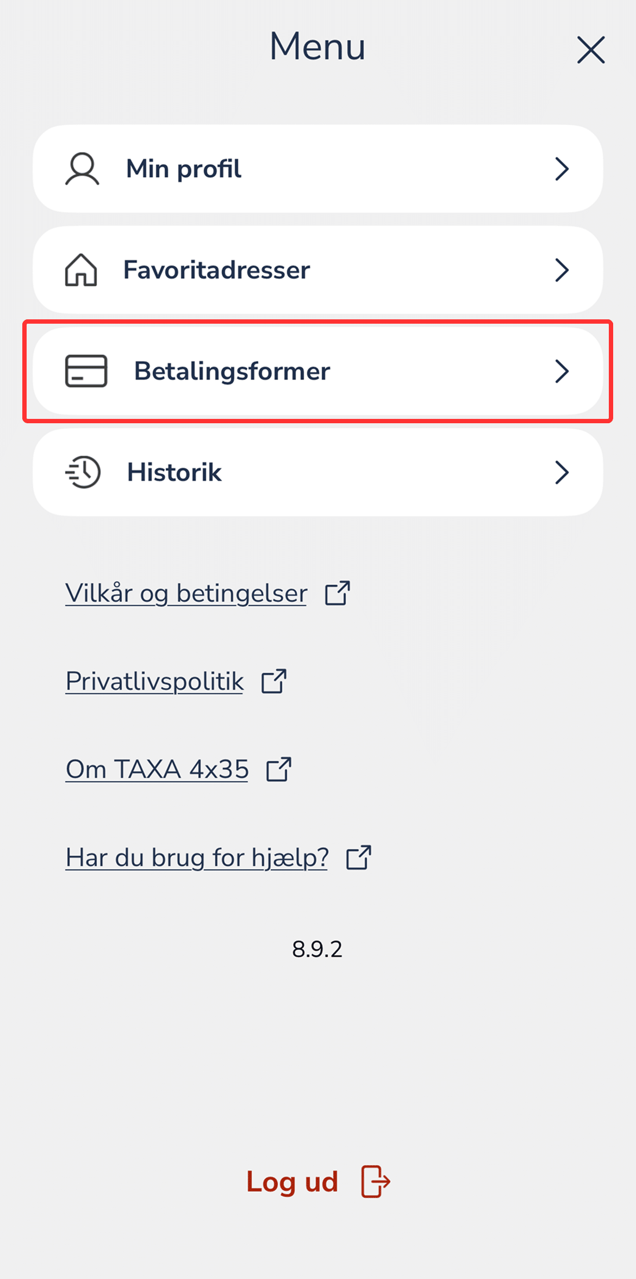Image resolution: width=636 pixels, height=1279 pixels.
Task: Open the Vilkår og betingelser link
Action: point(186,593)
